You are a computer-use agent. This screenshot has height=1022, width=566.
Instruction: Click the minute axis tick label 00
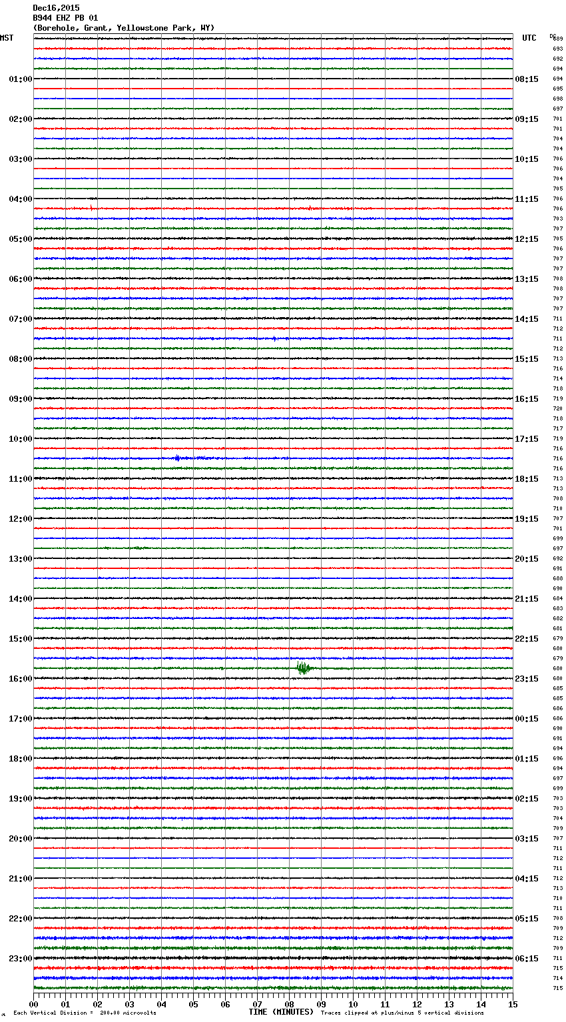click(33, 1004)
